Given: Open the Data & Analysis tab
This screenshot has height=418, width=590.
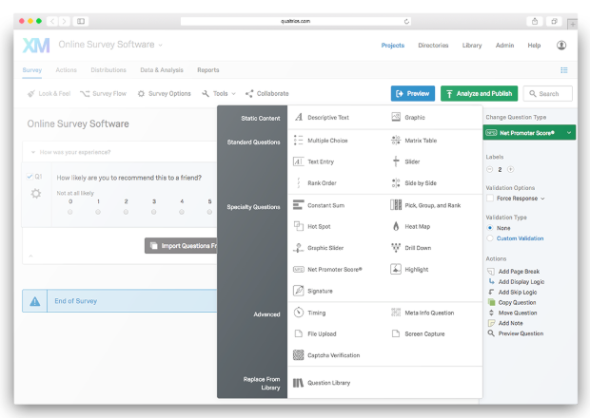Looking at the screenshot, I should (x=162, y=70).
